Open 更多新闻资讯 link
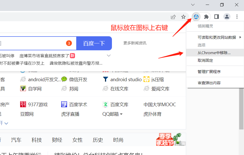This screenshot has width=244, height=155. [135, 43]
